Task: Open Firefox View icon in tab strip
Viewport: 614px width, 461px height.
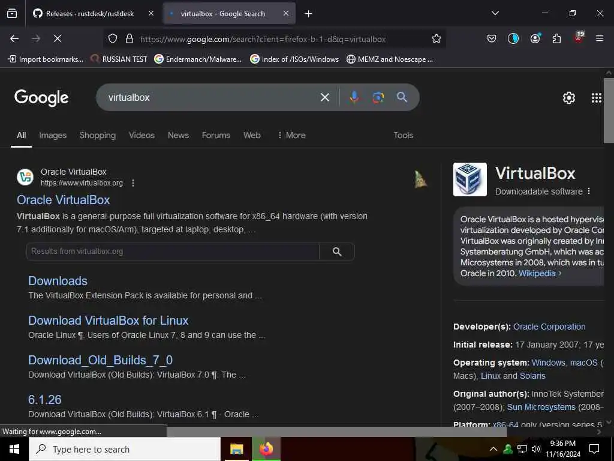Action: [12, 14]
